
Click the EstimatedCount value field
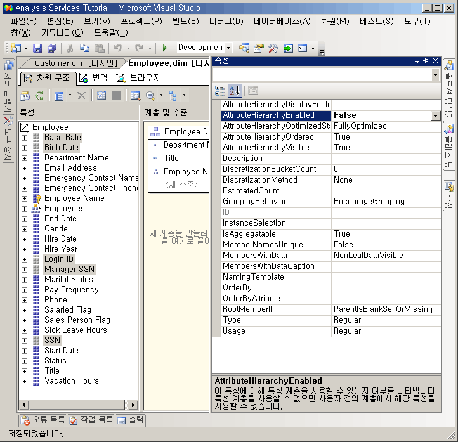pos(386,191)
